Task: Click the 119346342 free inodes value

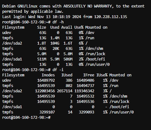Action: tap(84, 91)
